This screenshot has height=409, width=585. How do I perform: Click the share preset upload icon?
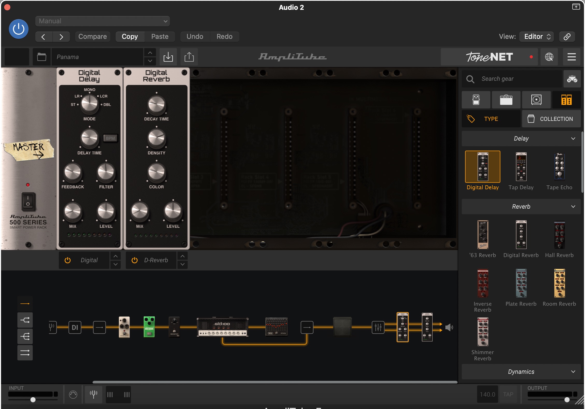[x=189, y=57]
